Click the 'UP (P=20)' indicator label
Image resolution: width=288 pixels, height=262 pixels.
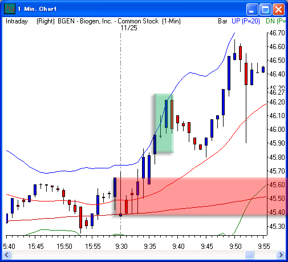pyautogui.click(x=246, y=21)
